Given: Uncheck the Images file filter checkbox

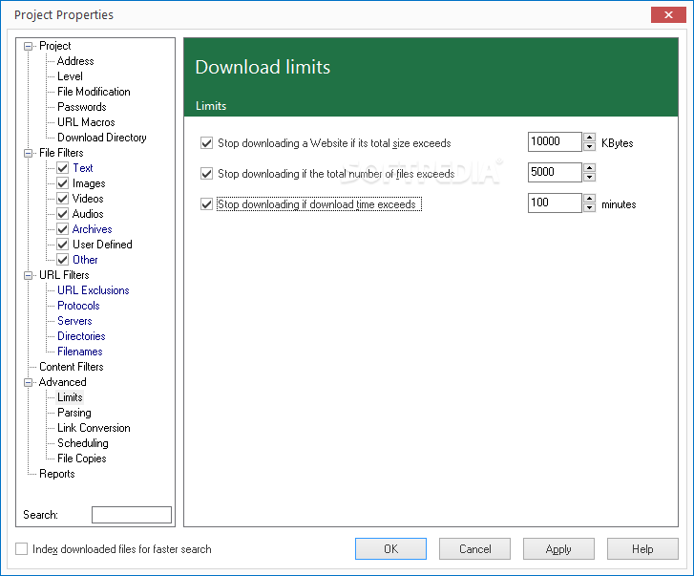Looking at the screenshot, I should (x=63, y=183).
